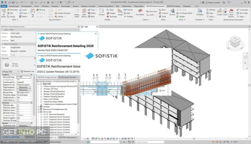Close the About SOFiSTiK Reinforcement Detailing dialog
Viewport: 251px width, 144px height.
point(96,34)
